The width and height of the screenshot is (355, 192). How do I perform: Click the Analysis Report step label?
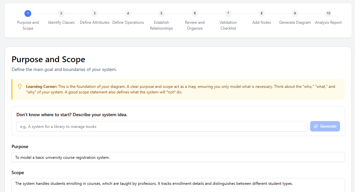[x=328, y=22]
